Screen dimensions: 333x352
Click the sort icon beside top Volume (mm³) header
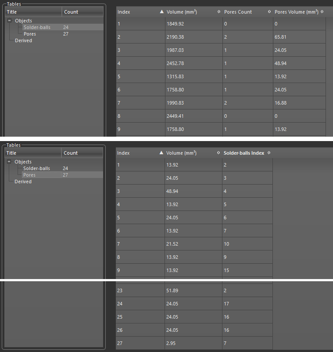point(219,12)
